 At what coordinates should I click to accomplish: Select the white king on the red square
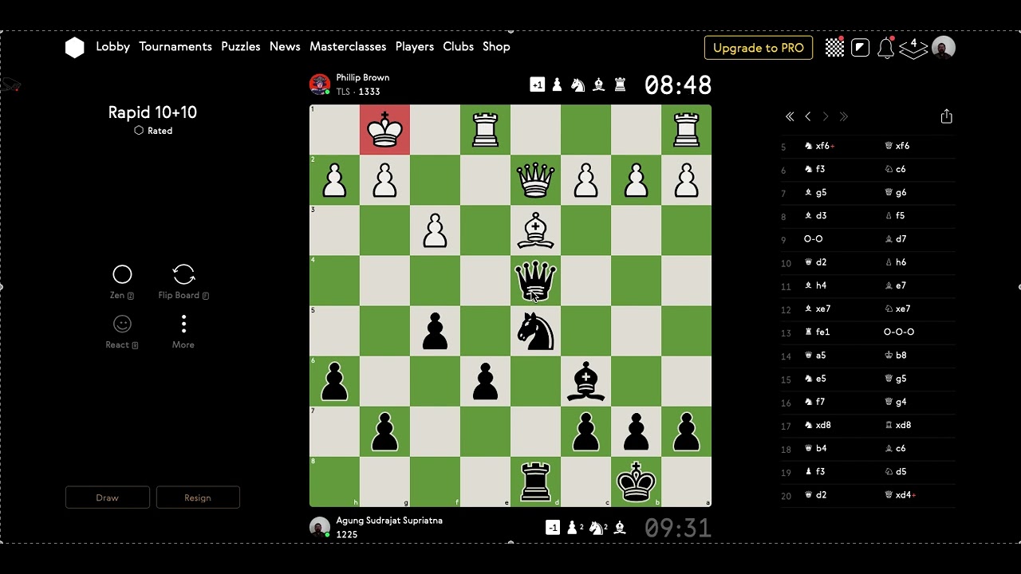tap(384, 130)
